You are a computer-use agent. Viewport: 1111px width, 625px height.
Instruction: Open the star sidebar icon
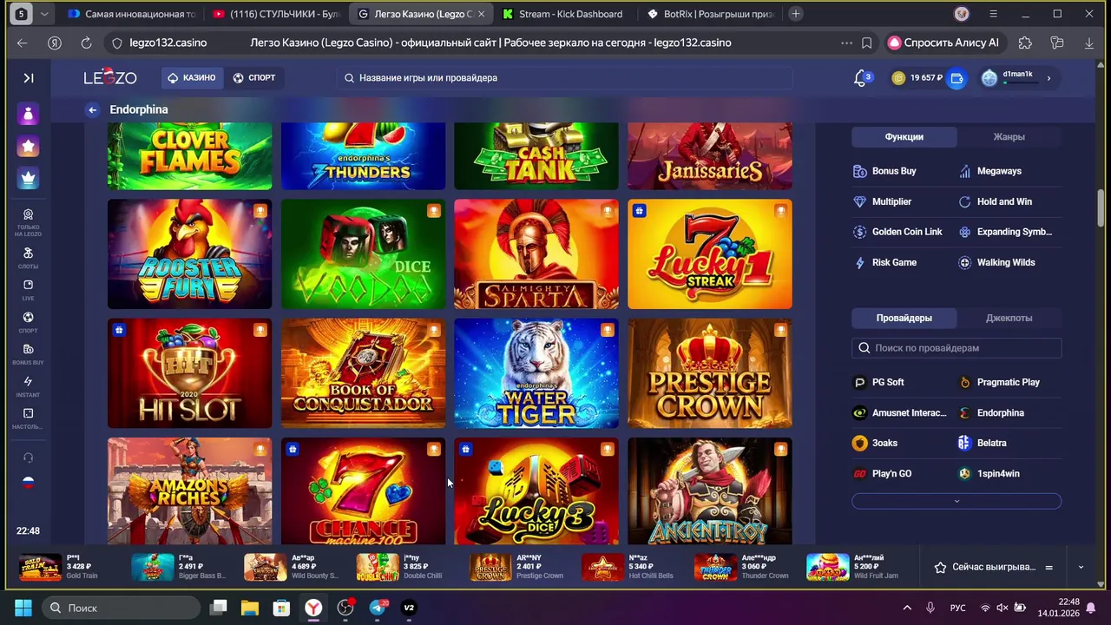(x=29, y=146)
